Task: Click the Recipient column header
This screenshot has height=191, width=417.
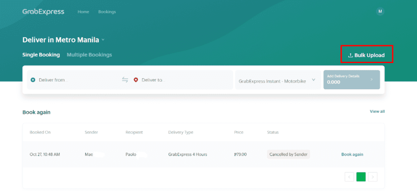Action: coord(134,132)
